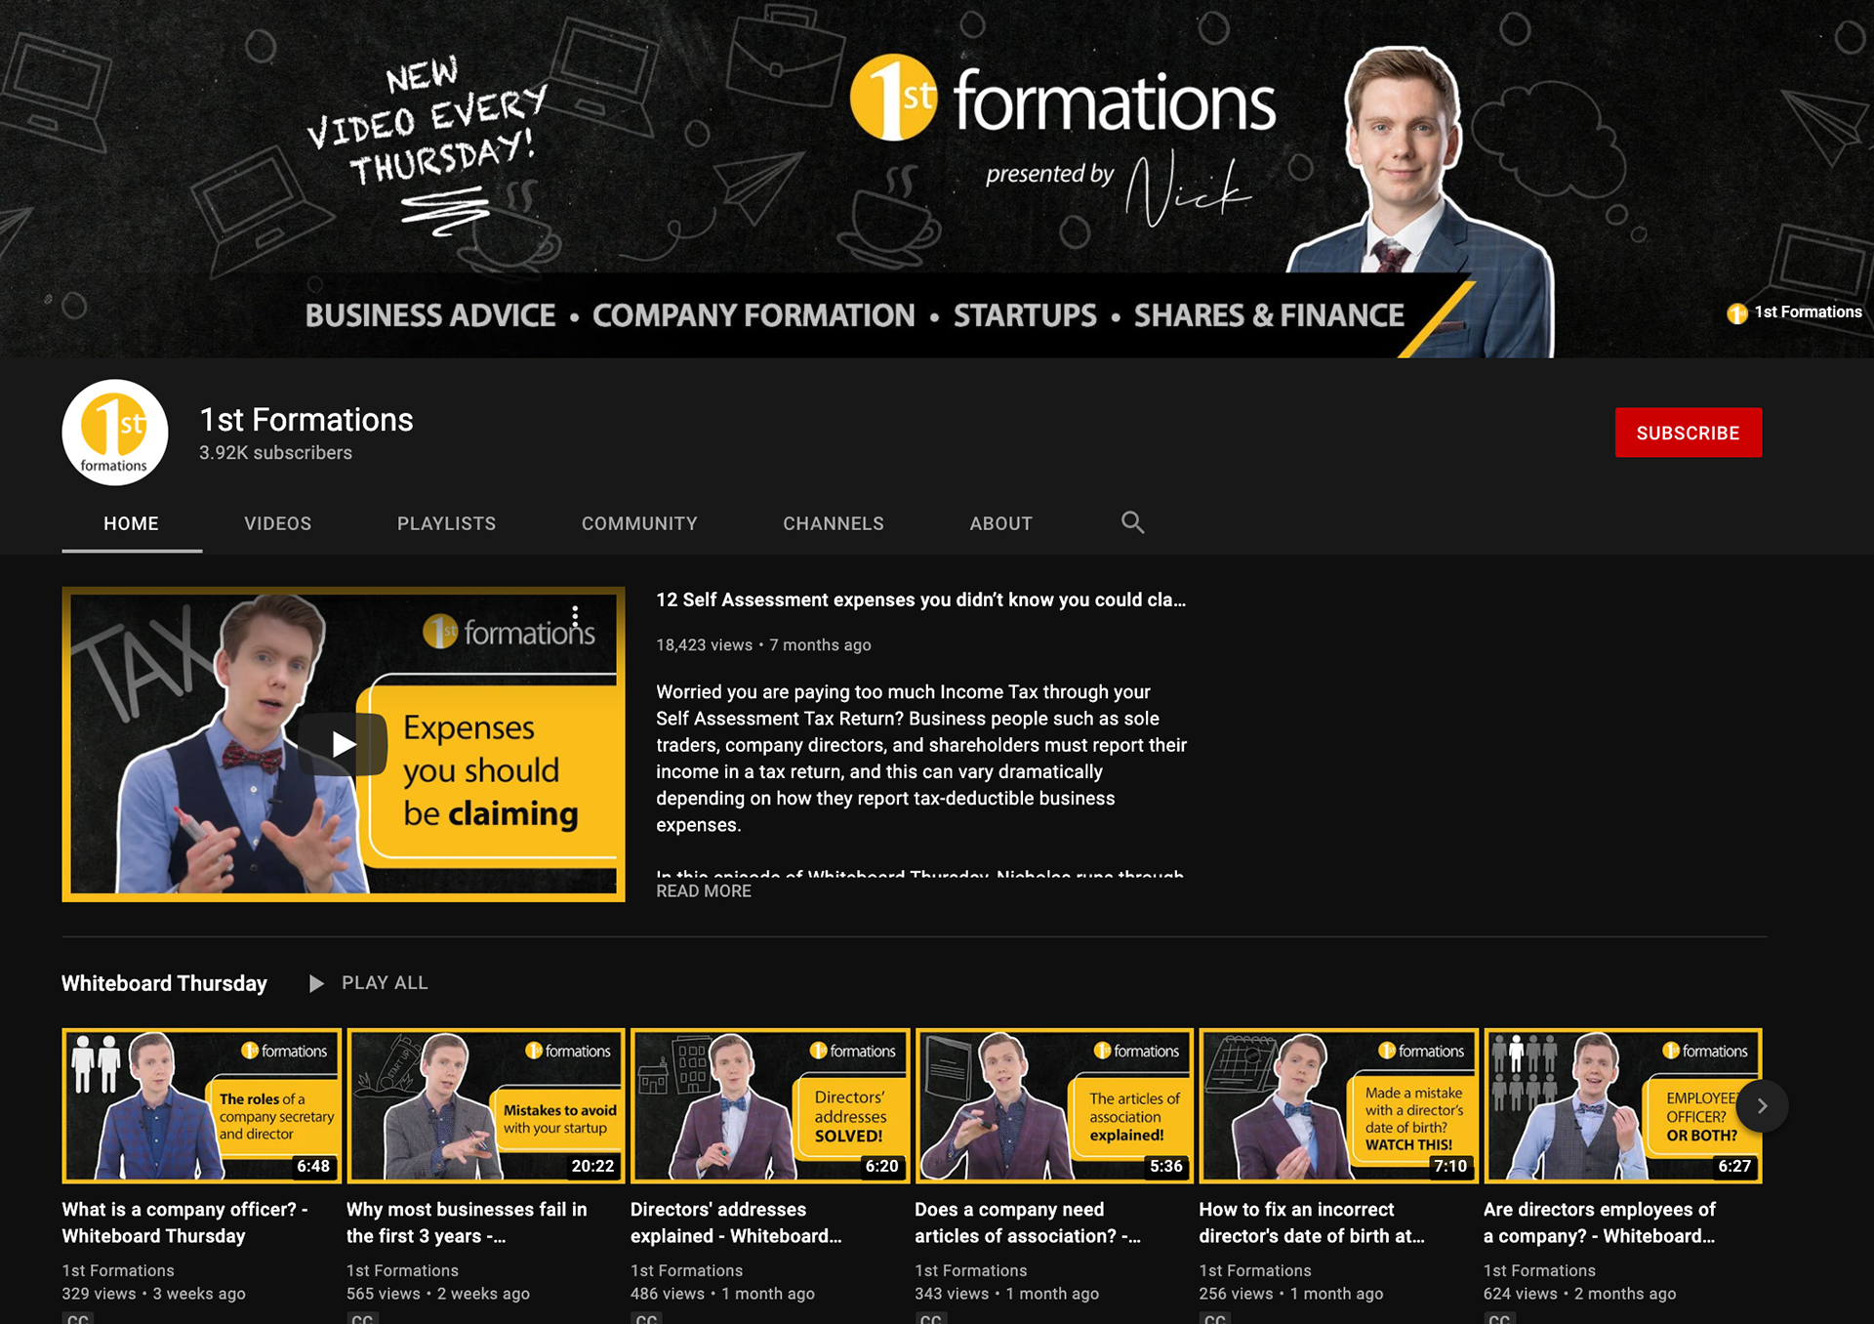Image resolution: width=1874 pixels, height=1324 pixels.
Task: Click the '624 views • 2 months ago' text
Action: click(x=1579, y=1294)
